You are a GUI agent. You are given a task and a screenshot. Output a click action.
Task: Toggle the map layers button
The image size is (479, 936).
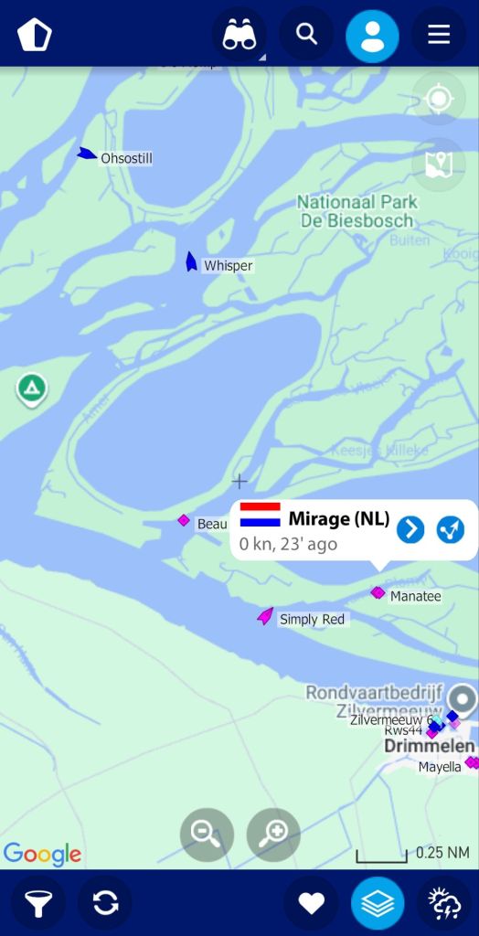point(378,903)
